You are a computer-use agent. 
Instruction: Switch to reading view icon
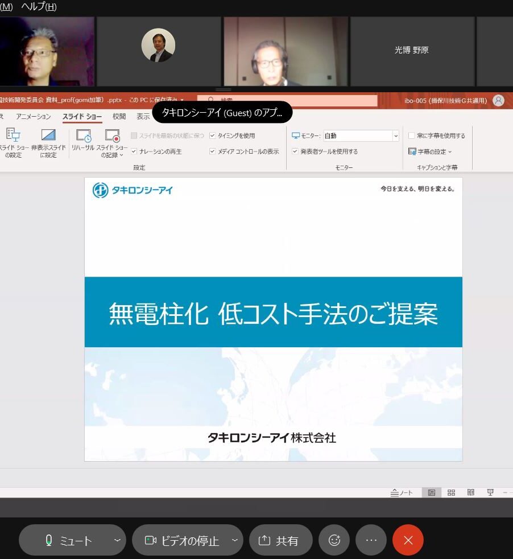point(470,492)
